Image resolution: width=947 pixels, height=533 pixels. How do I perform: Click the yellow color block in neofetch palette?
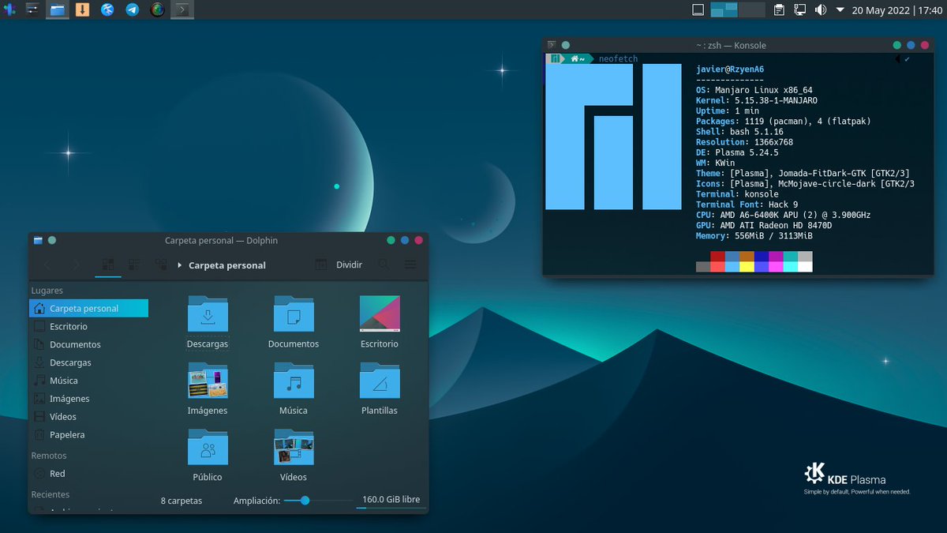pos(747,267)
